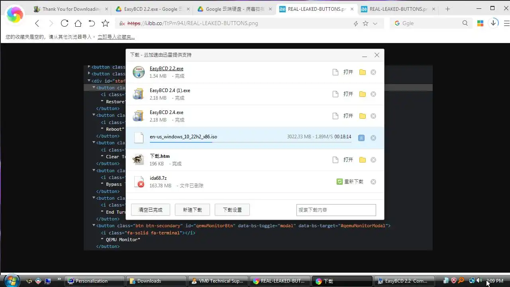Image resolution: width=510 pixels, height=287 pixels.
Task: Click the browser forward arrow
Action: (x=51, y=24)
